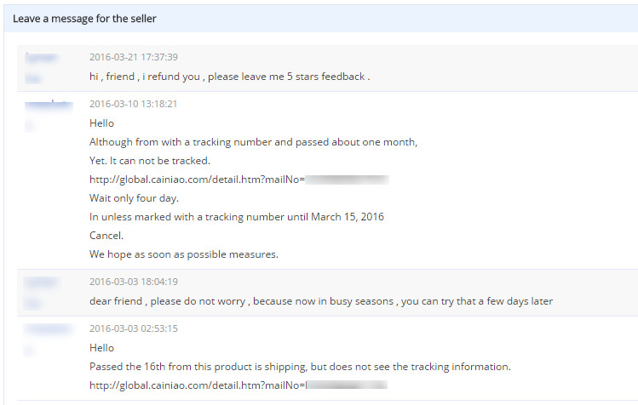Click the 2016-03-03 02:53:15 timestamp
638x405 pixels.
(133, 328)
